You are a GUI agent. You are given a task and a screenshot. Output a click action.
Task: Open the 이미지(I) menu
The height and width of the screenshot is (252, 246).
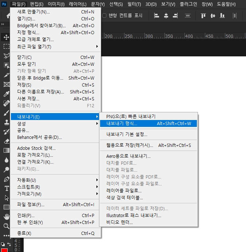coord(56,4)
